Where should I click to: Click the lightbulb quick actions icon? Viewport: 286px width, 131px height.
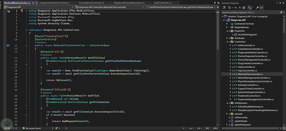[22, 11]
